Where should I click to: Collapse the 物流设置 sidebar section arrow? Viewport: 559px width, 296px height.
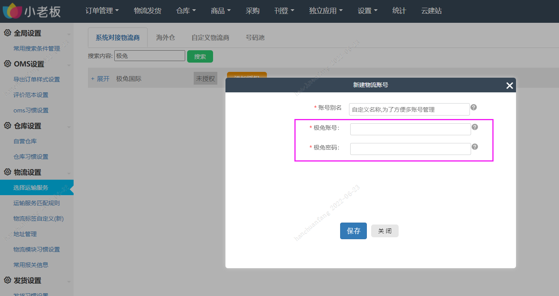(69, 174)
